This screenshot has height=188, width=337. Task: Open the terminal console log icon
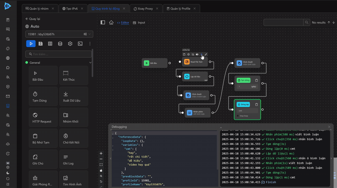pos(80,44)
